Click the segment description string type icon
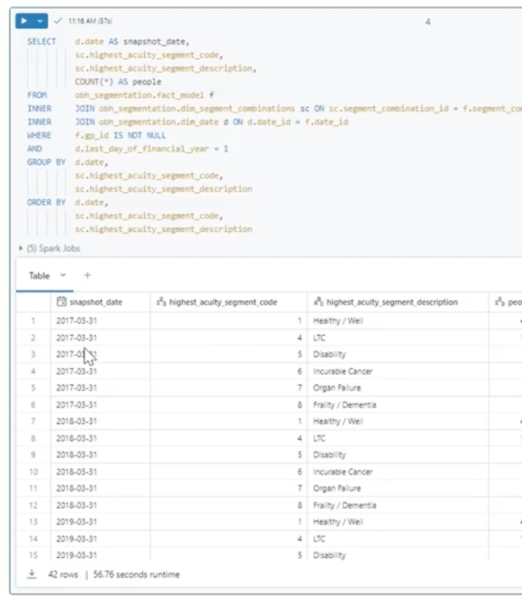Image resolution: width=522 pixels, height=597 pixels. (318, 302)
